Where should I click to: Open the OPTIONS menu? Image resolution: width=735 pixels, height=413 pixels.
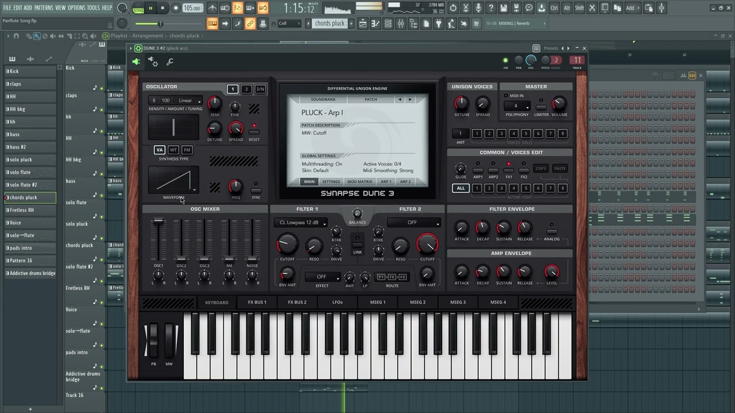coord(76,7)
